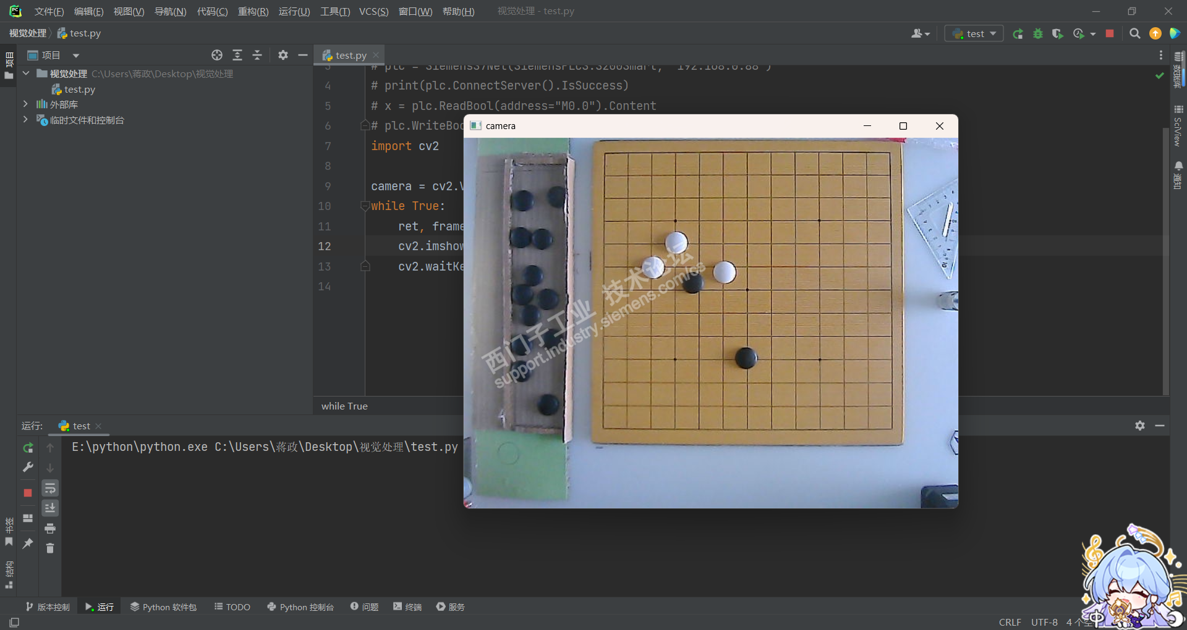Click the green inspection checkmark in the editor
Viewport: 1187px width, 630px height.
1160,75
